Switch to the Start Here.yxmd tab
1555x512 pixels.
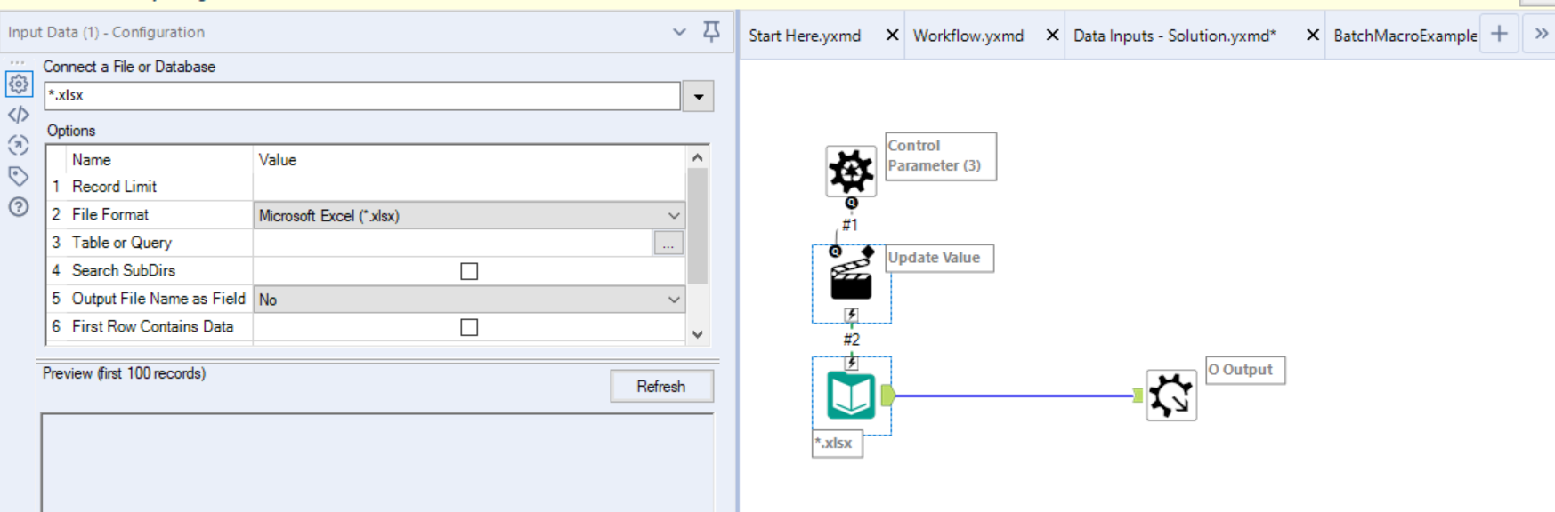804,36
